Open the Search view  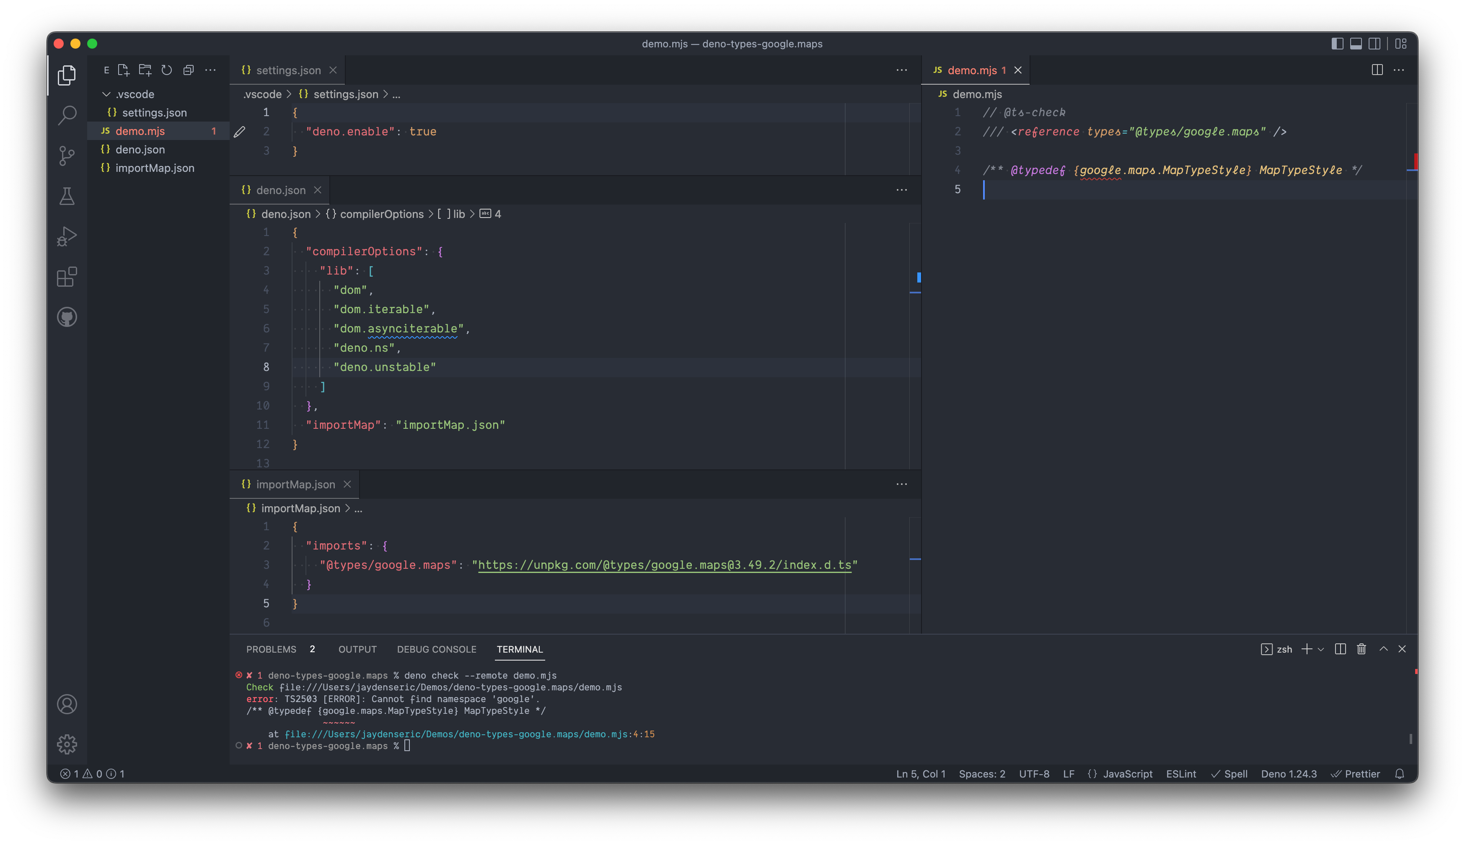pos(67,115)
